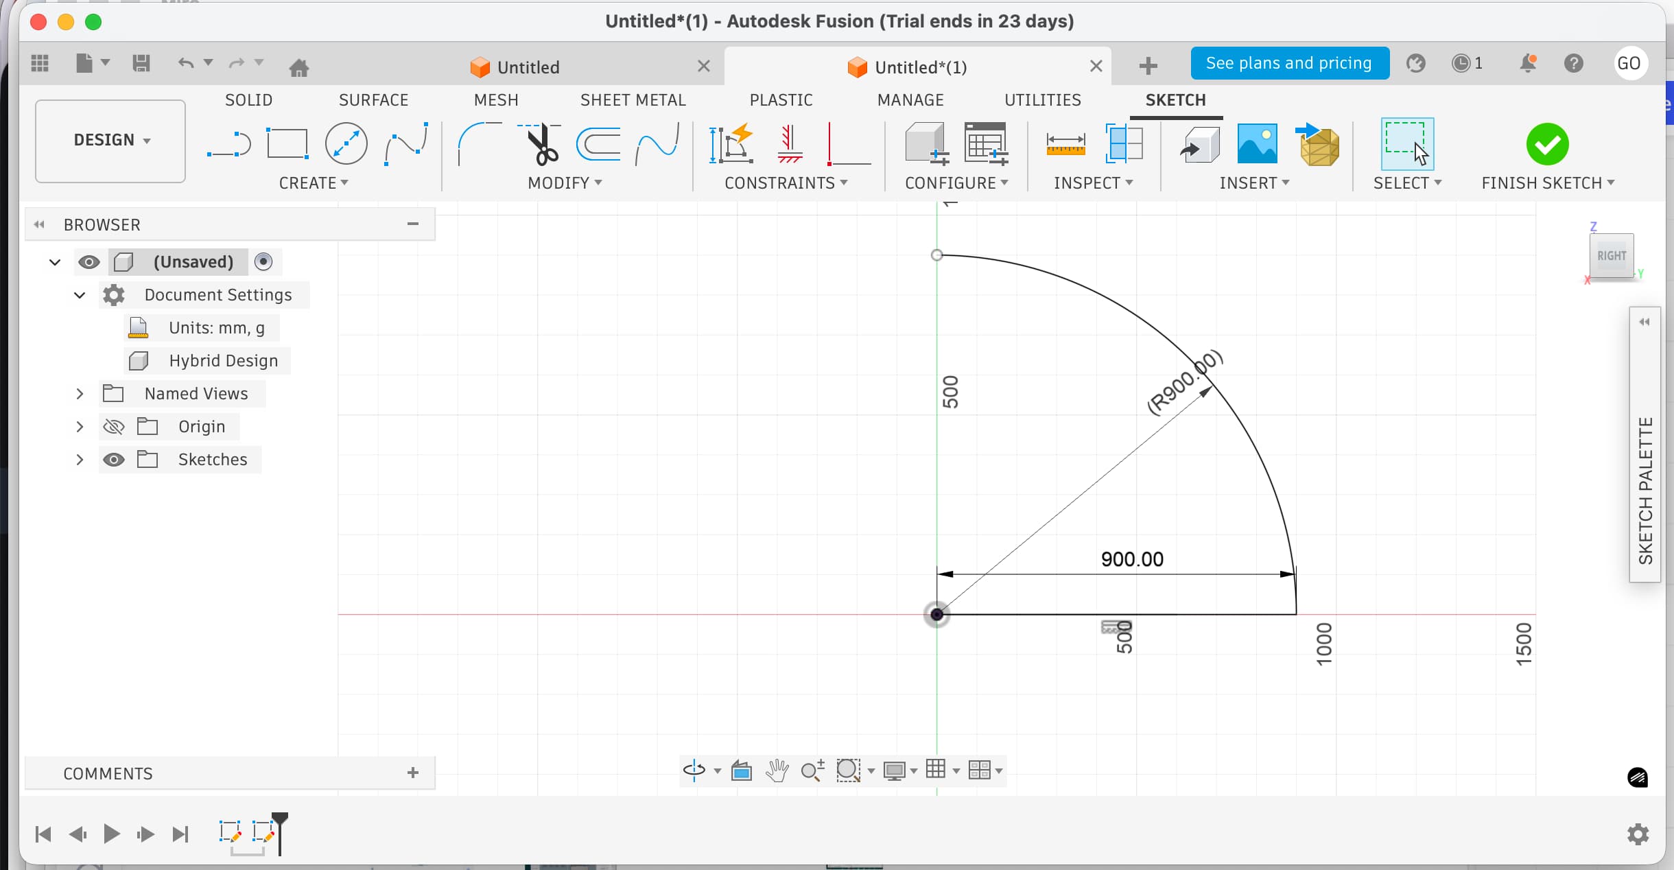Image resolution: width=1674 pixels, height=870 pixels.
Task: Click See plans and pricing button
Action: coord(1289,63)
